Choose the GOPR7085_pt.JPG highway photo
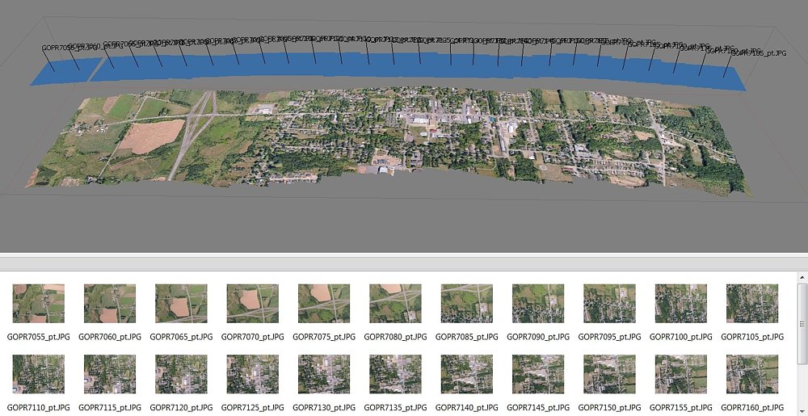808x416 pixels. click(x=466, y=304)
